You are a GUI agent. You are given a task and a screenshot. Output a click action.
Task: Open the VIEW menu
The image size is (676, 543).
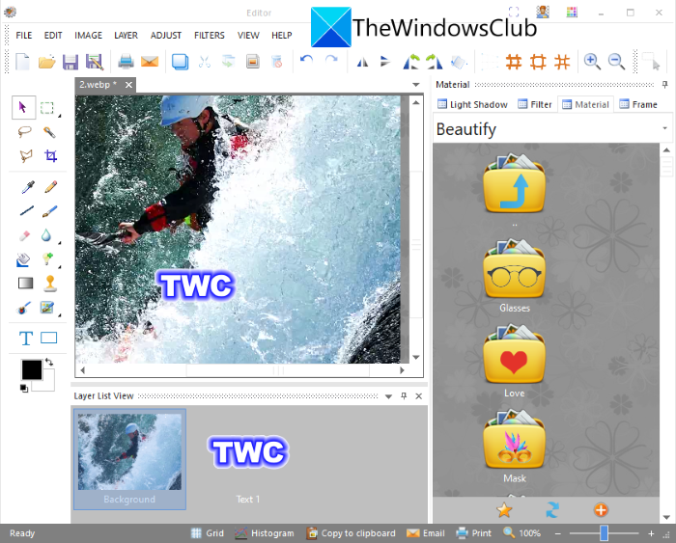pos(248,36)
